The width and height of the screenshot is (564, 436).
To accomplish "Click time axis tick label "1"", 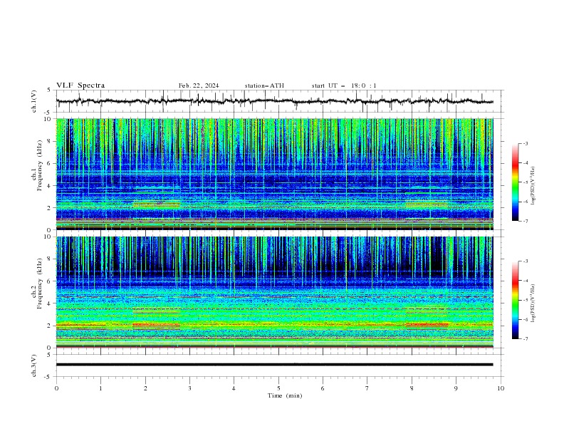I will click(100, 388).
